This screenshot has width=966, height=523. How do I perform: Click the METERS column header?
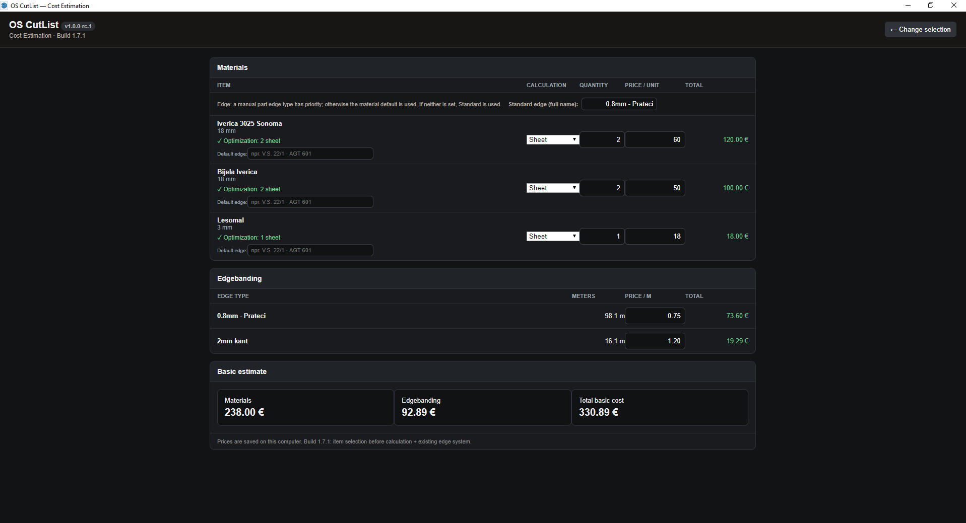584,296
